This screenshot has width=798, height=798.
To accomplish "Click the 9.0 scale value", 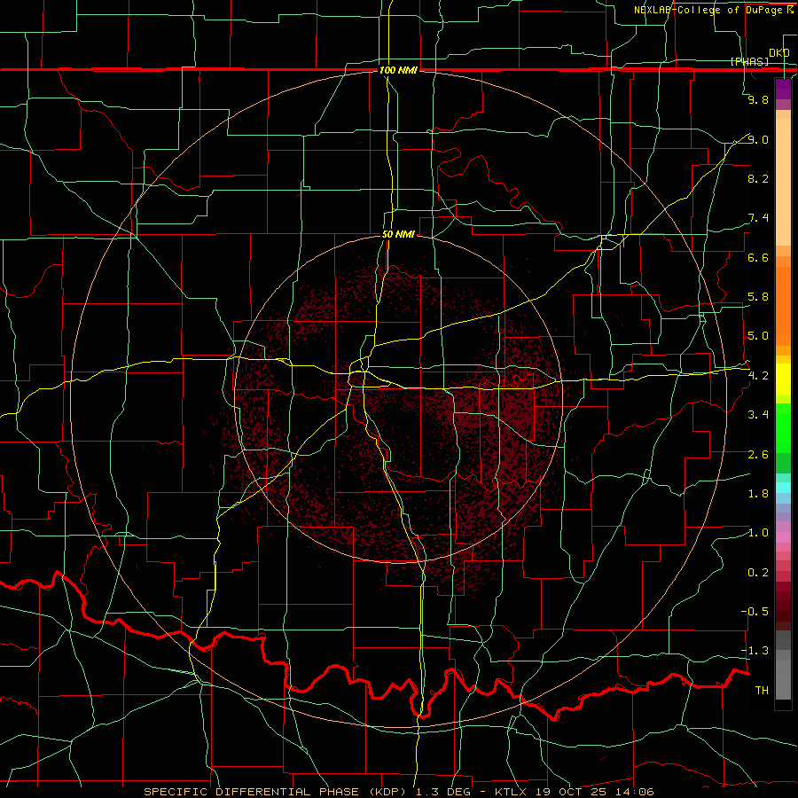I will (x=758, y=139).
